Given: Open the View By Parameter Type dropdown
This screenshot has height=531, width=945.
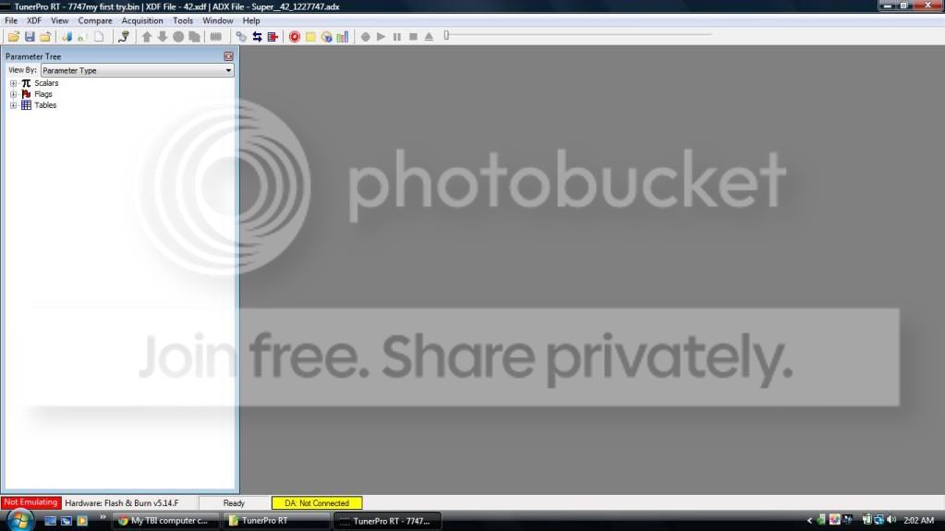Looking at the screenshot, I should (x=137, y=70).
